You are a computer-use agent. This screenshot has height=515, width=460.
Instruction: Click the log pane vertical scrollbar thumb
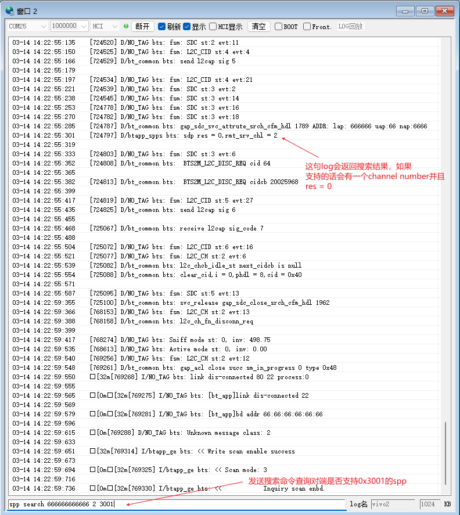(x=445, y=453)
